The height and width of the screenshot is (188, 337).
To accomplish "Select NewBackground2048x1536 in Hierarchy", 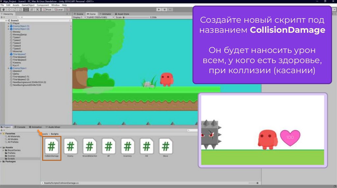I will (x=27, y=85).
